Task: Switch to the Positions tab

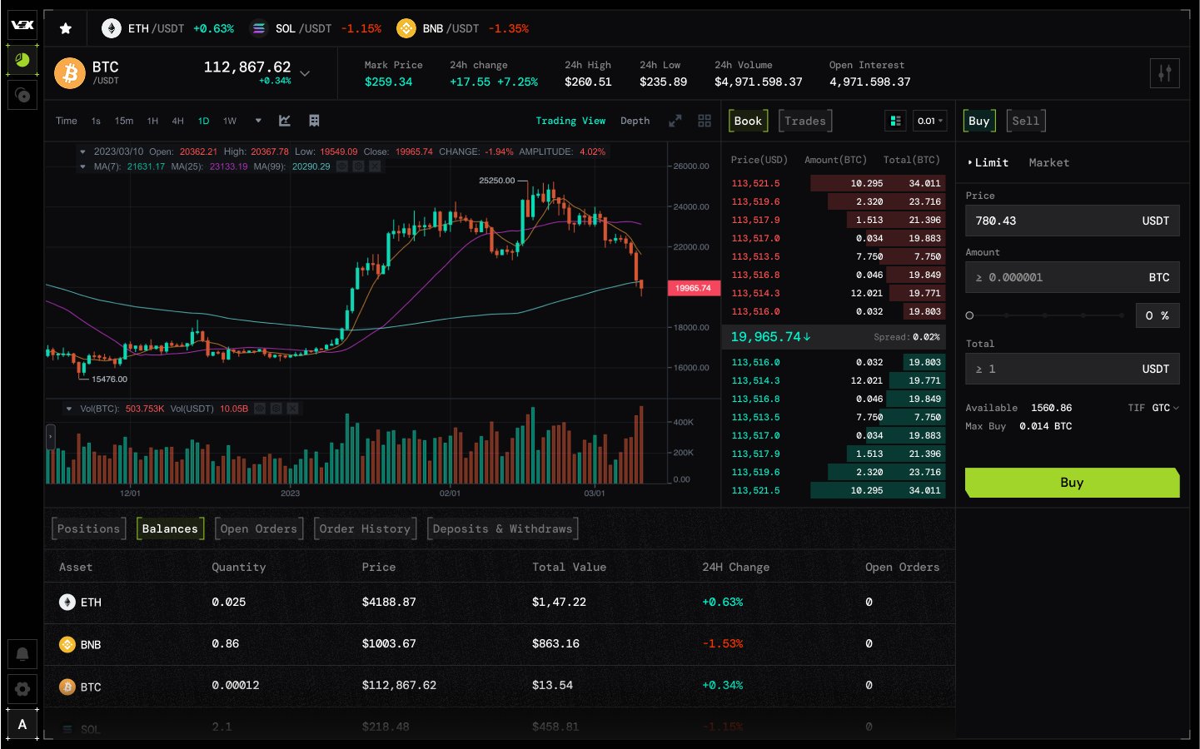Action: pyautogui.click(x=88, y=528)
